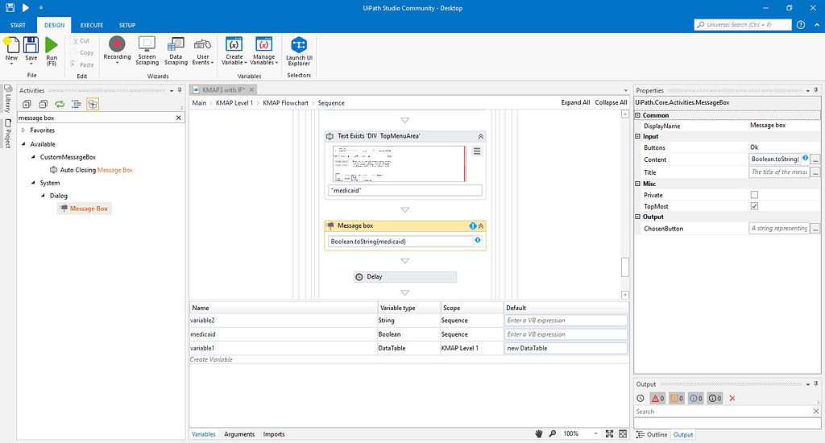
Task: Open User Events menu
Action: (202, 51)
